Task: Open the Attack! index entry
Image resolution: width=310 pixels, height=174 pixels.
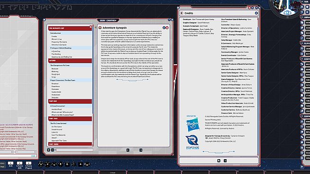Action: (x=54, y=138)
